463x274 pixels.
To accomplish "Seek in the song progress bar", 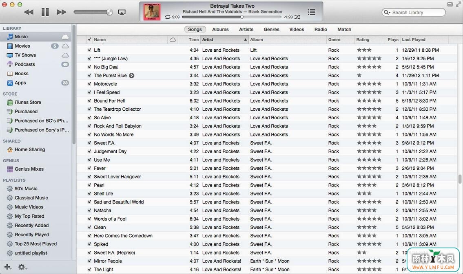I will coord(232,17).
